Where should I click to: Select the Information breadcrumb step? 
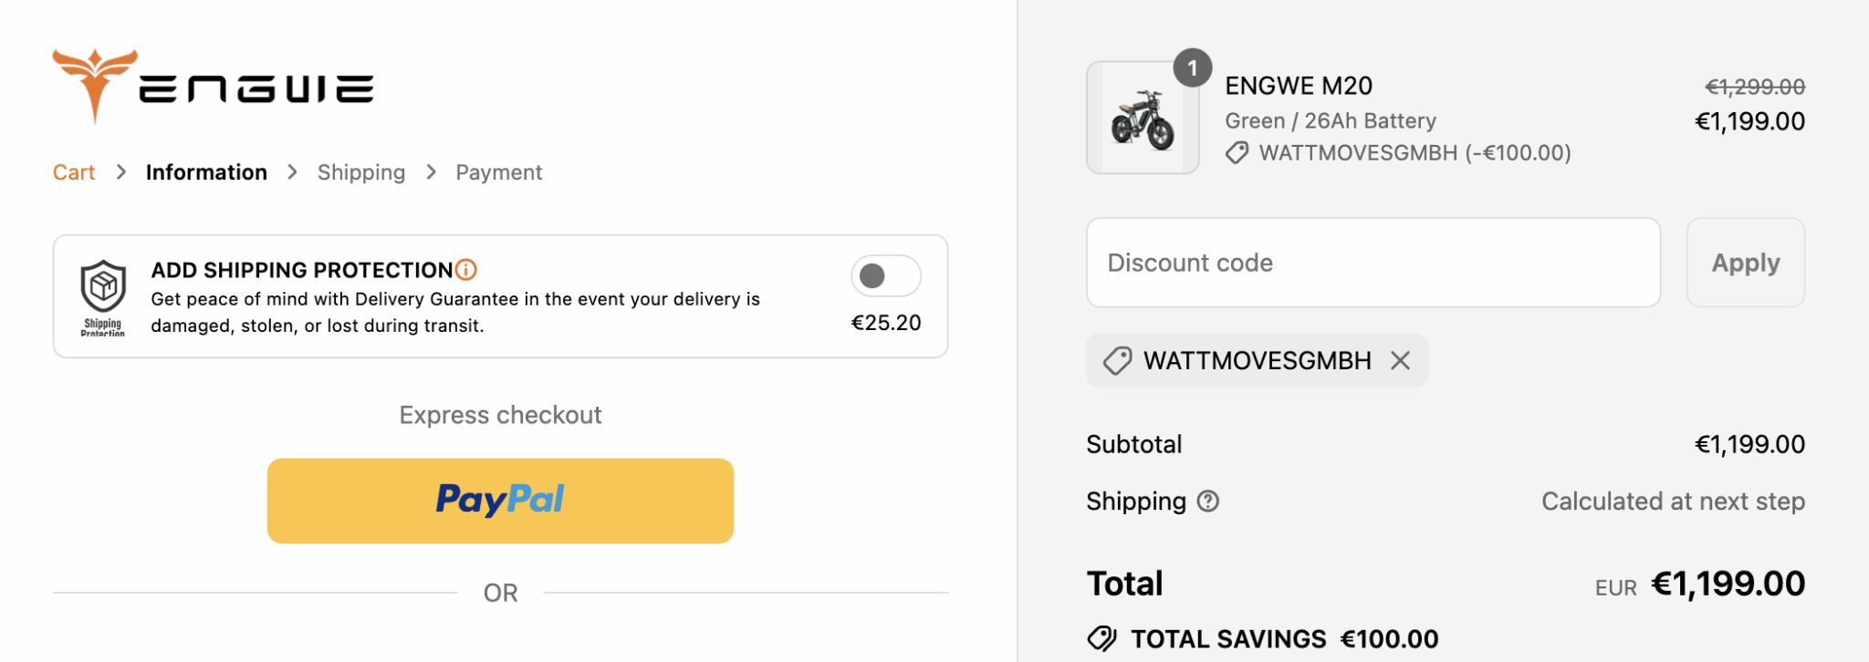click(x=206, y=172)
